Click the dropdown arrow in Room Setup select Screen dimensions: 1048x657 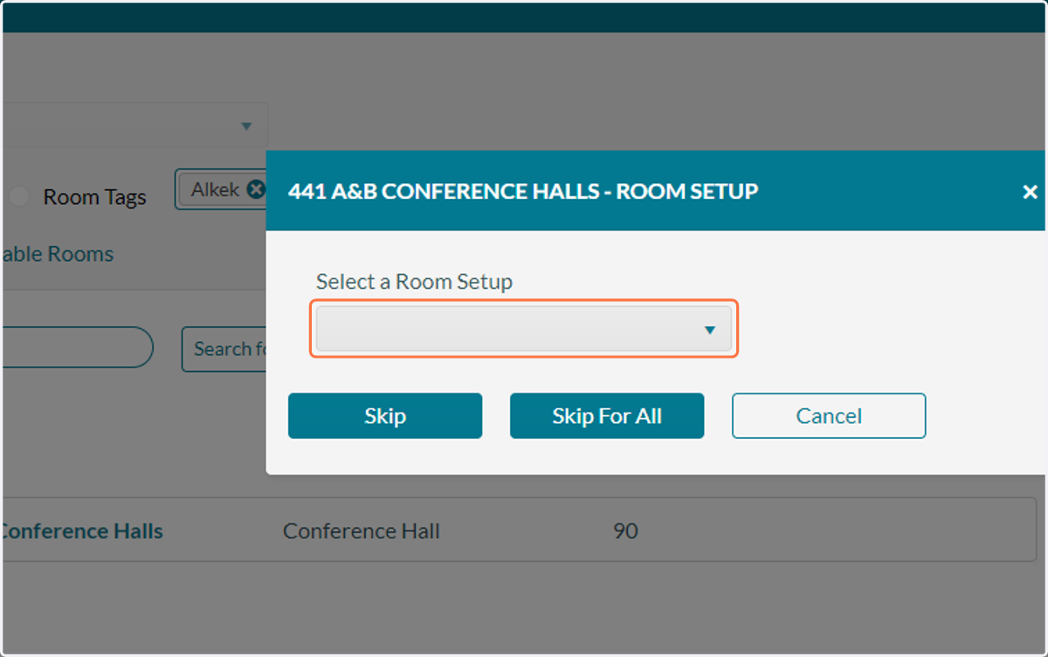(x=710, y=330)
